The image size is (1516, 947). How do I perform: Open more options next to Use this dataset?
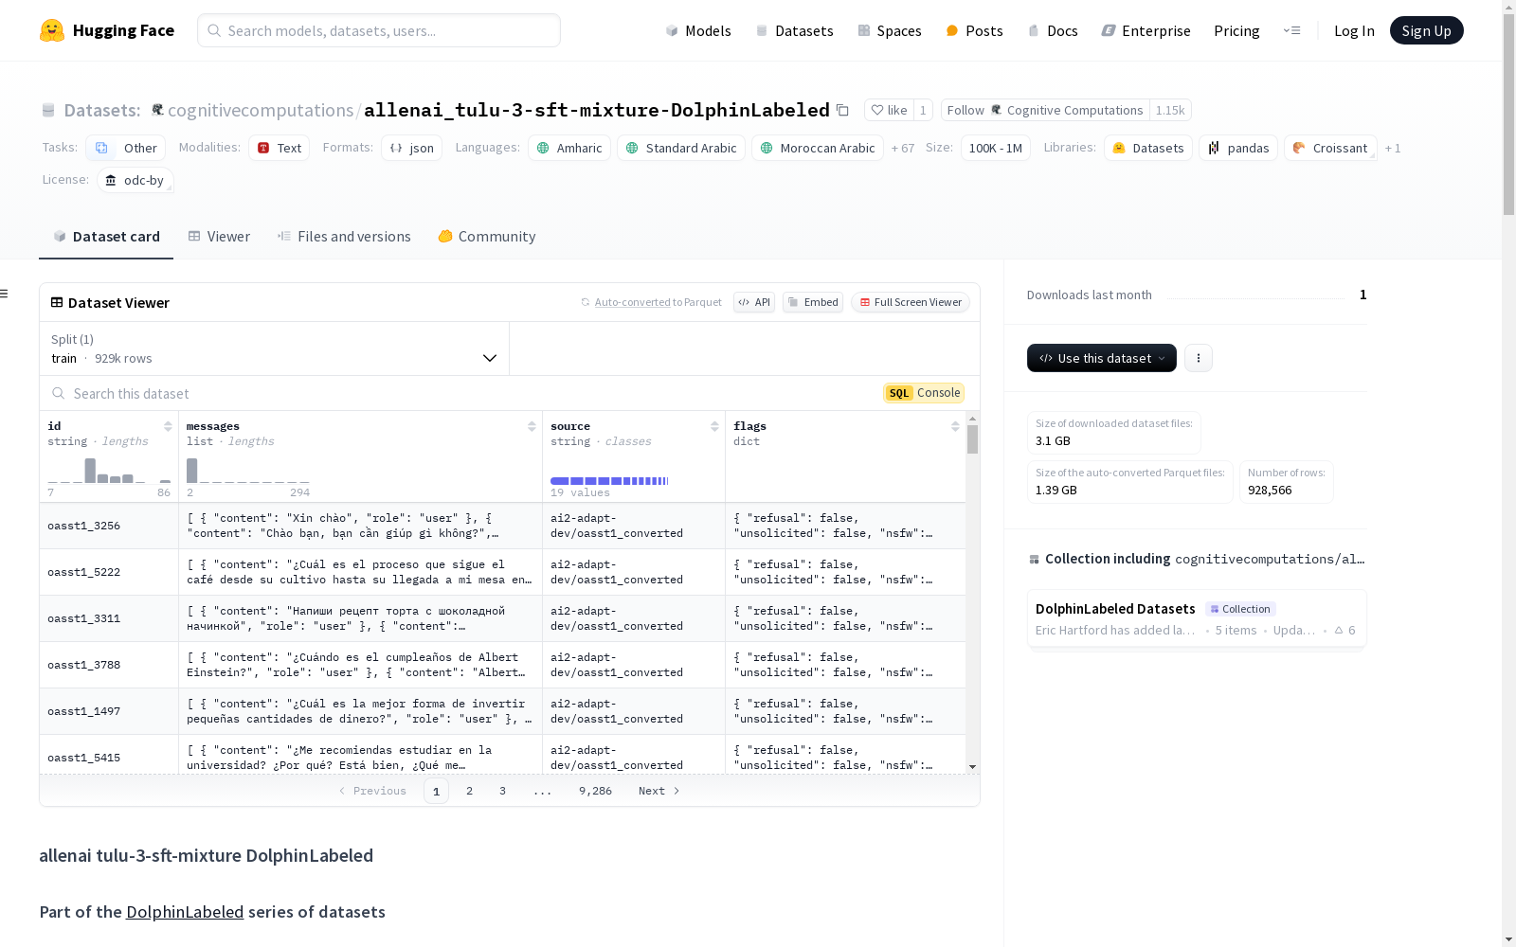[1199, 358]
